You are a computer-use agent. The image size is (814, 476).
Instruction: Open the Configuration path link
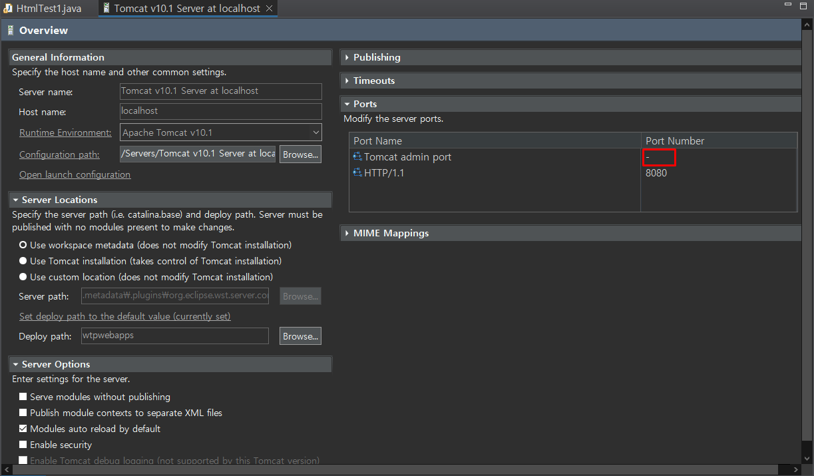pyautogui.click(x=59, y=154)
